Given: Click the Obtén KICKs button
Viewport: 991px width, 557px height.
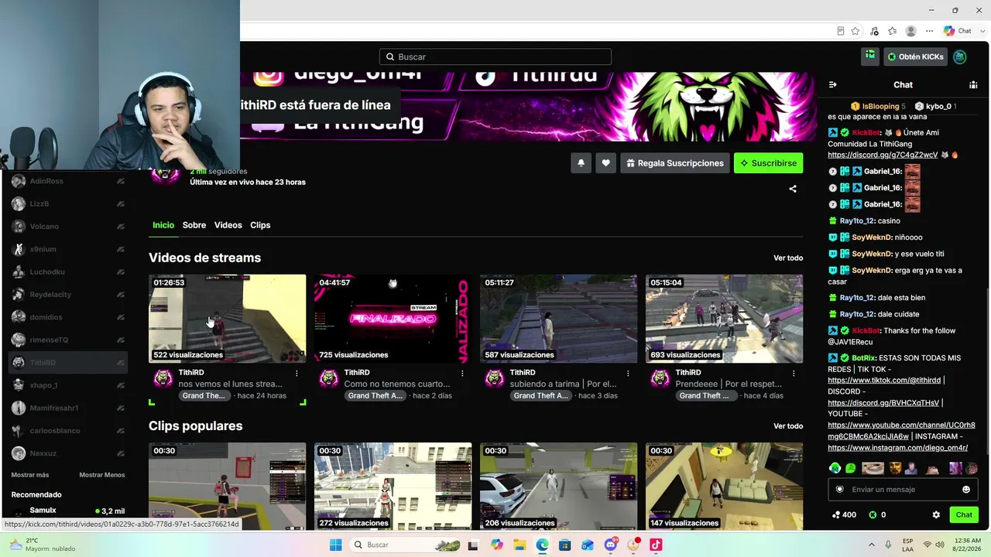Looking at the screenshot, I should pos(915,56).
